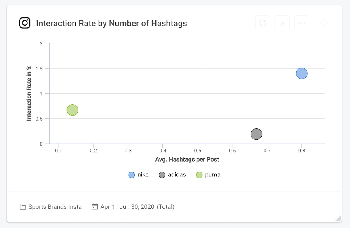Select the blue nike bubble in chart
Image resolution: width=350 pixels, height=228 pixels.
click(x=302, y=73)
